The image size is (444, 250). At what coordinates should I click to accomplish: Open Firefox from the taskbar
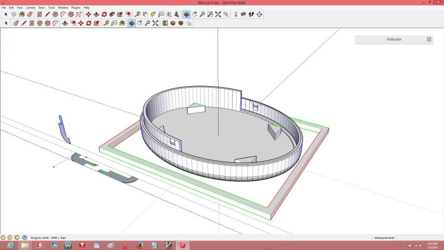tap(140, 245)
